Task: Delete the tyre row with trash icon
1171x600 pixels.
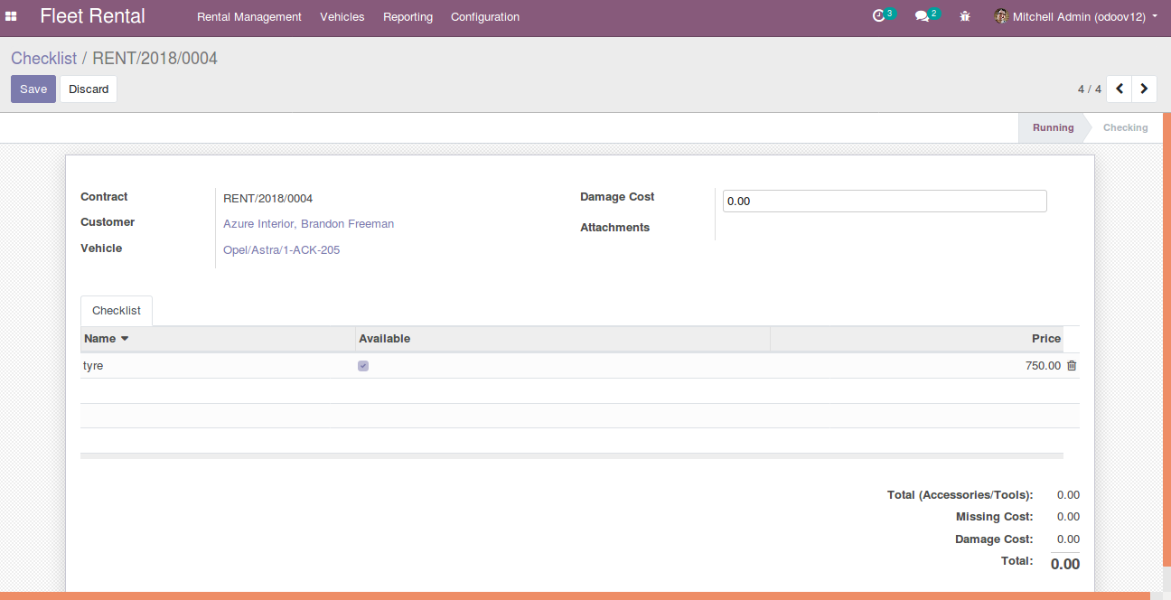Action: (x=1072, y=366)
